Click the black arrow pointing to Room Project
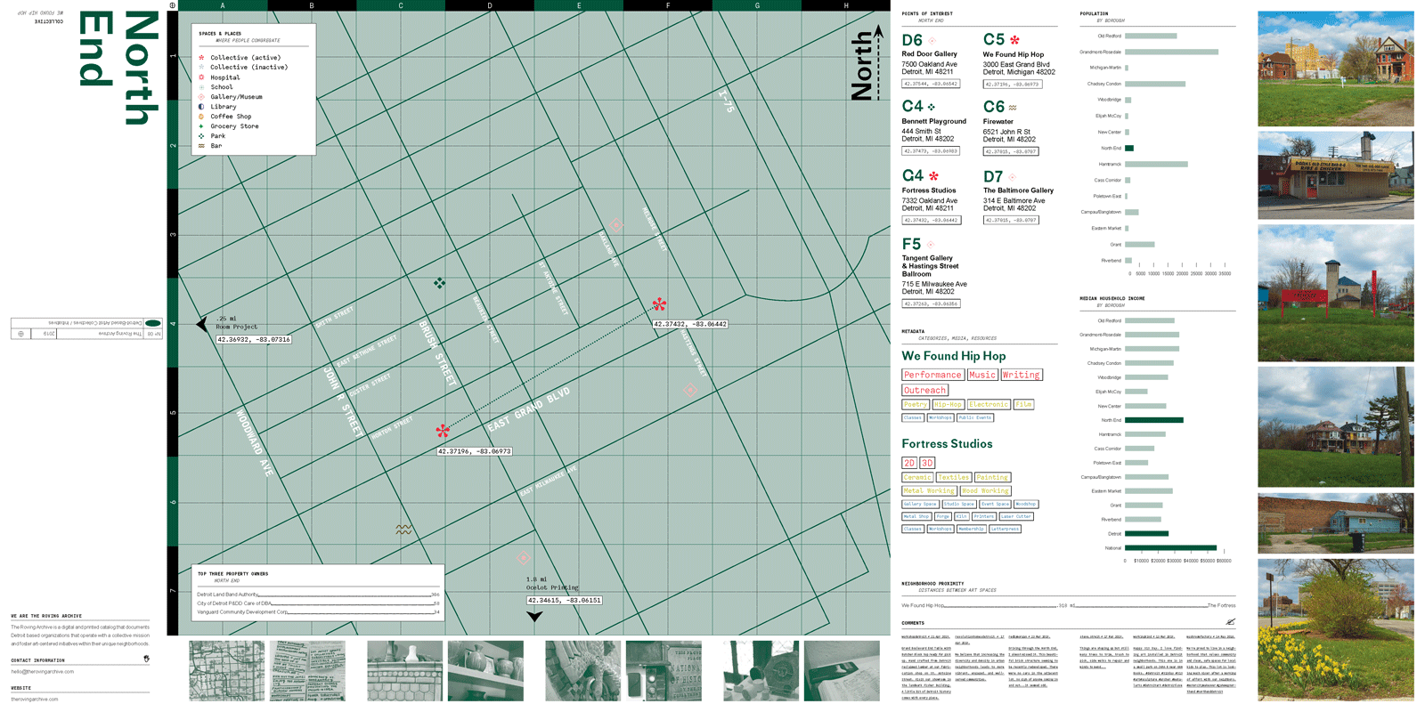 tap(202, 324)
